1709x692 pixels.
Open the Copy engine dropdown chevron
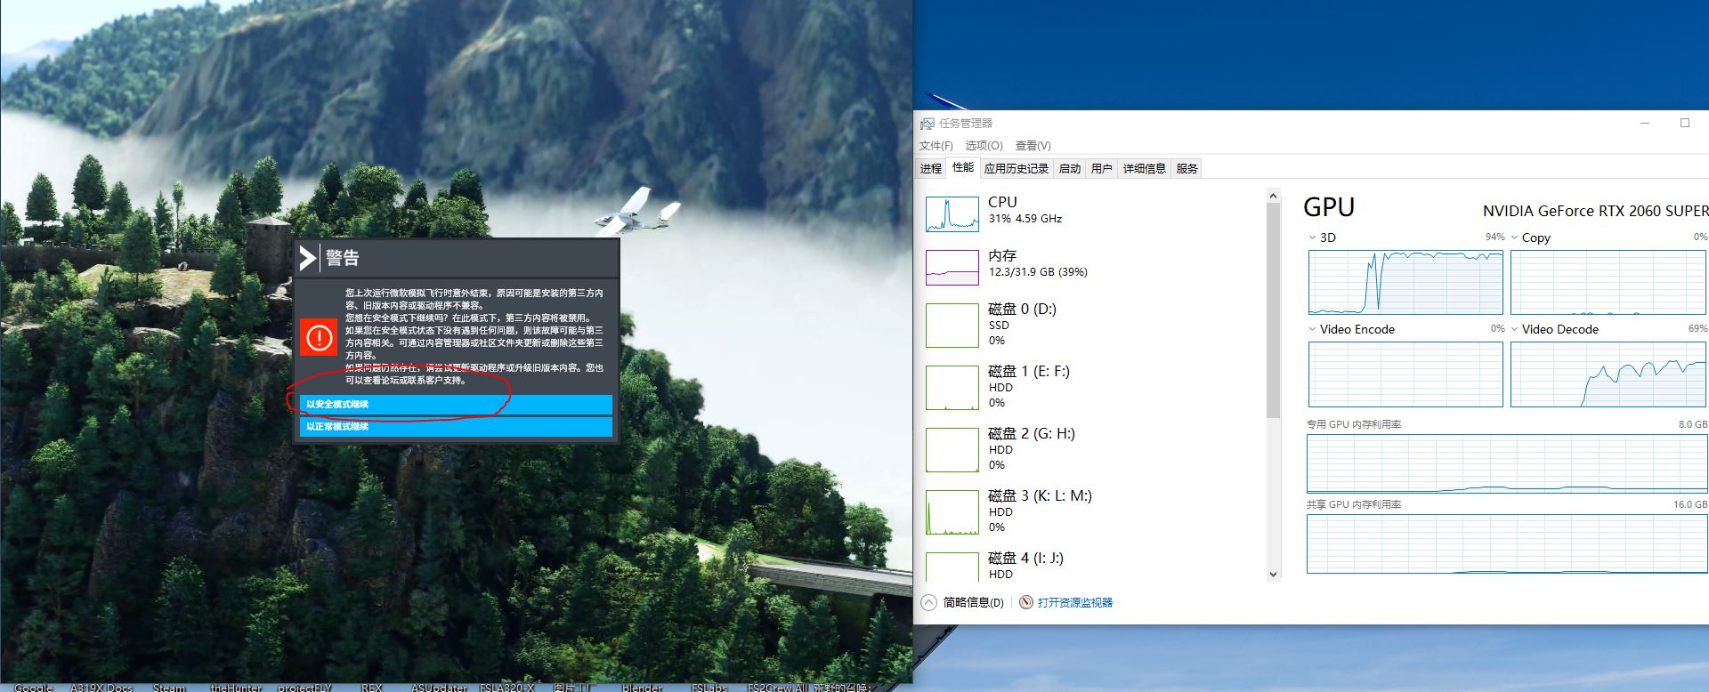[x=1514, y=237]
